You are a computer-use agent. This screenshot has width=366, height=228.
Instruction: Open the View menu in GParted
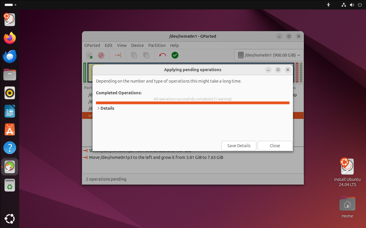tap(122, 45)
